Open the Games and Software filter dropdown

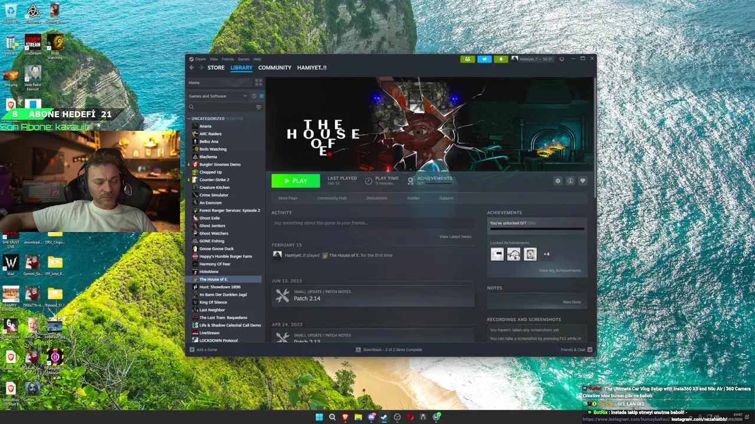tap(218, 96)
